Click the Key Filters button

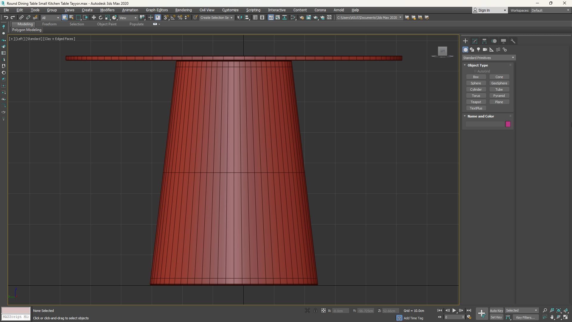click(526, 317)
